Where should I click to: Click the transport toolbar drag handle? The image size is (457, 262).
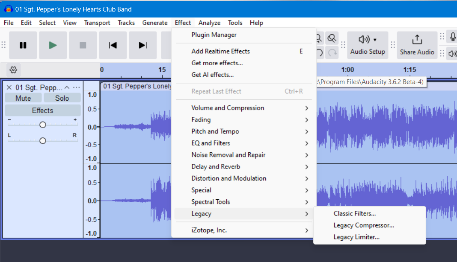[3, 45]
